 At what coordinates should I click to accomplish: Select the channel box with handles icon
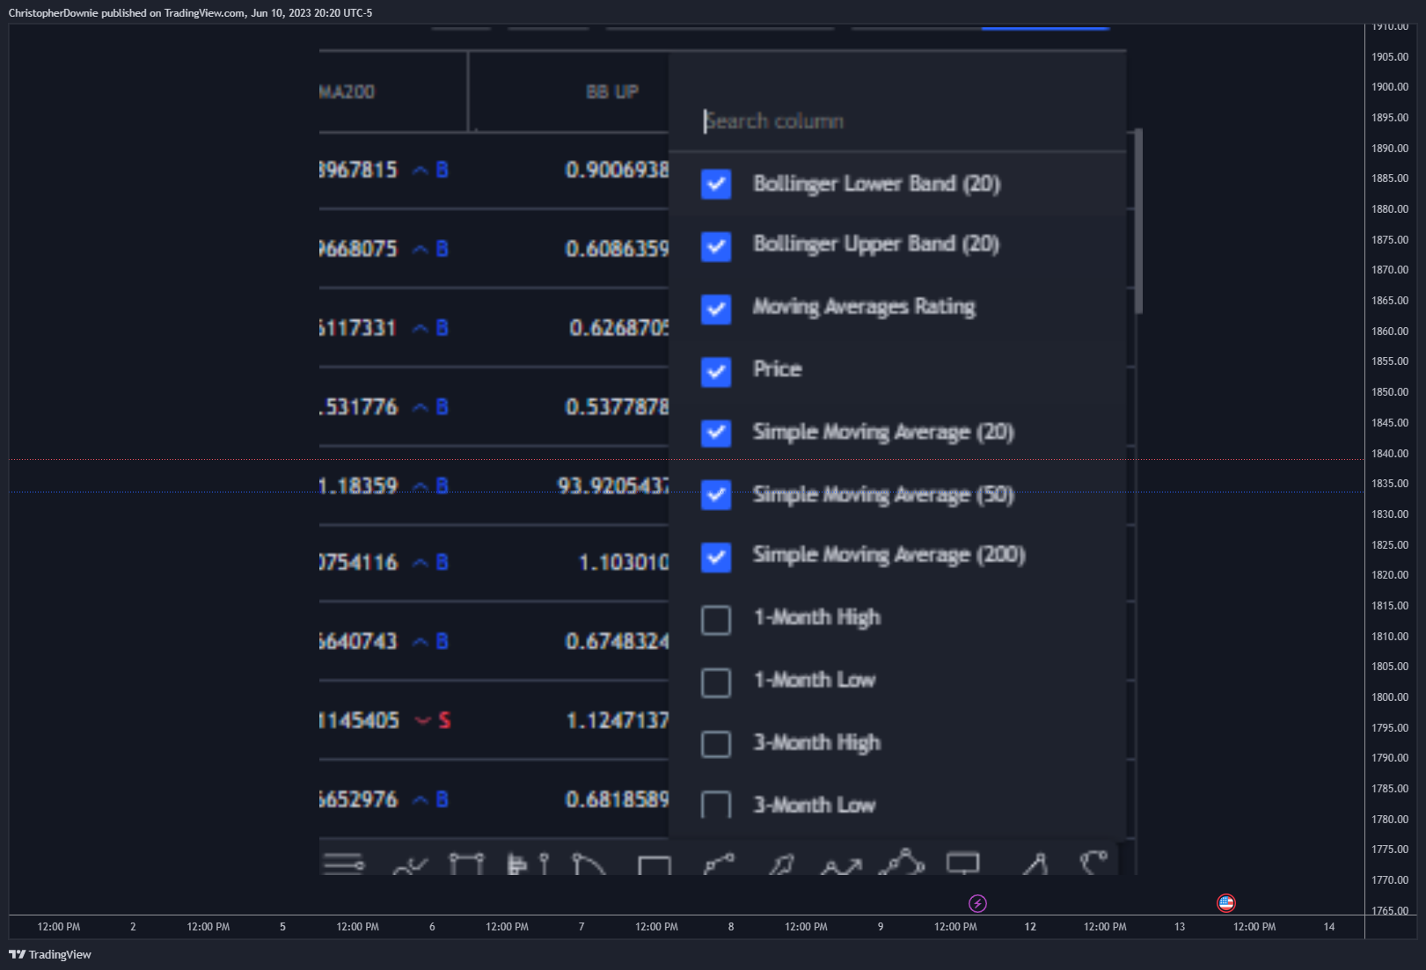coord(466,864)
